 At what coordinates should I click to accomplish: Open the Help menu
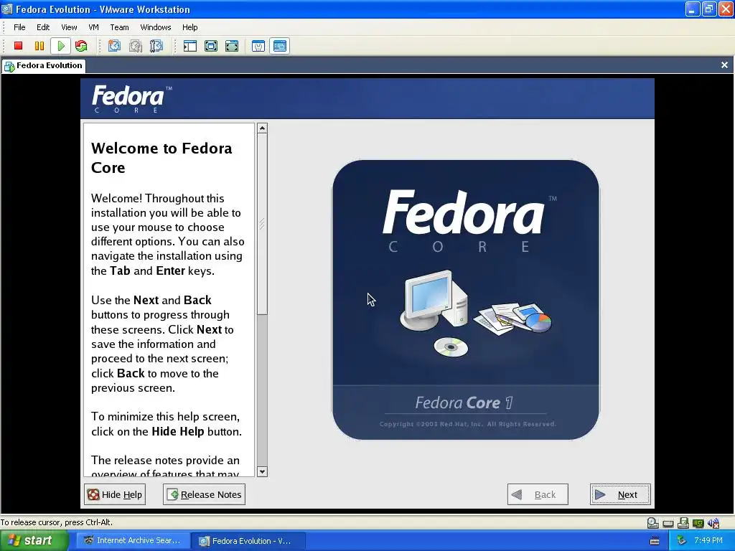click(x=189, y=27)
